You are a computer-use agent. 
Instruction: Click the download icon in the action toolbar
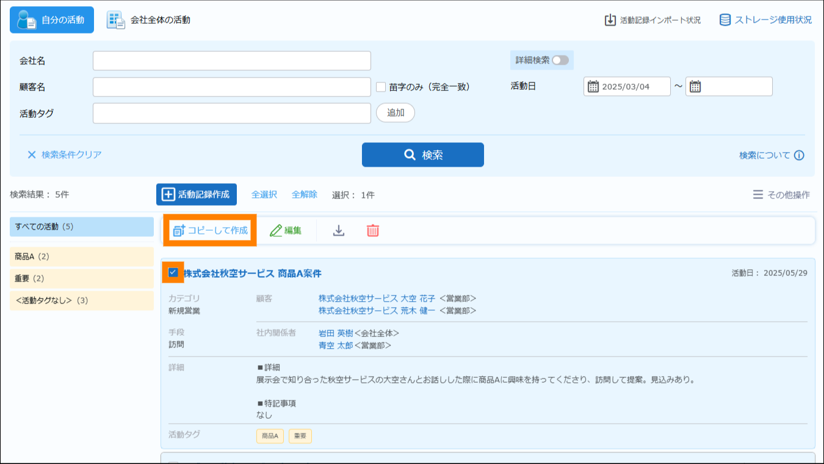click(x=339, y=230)
